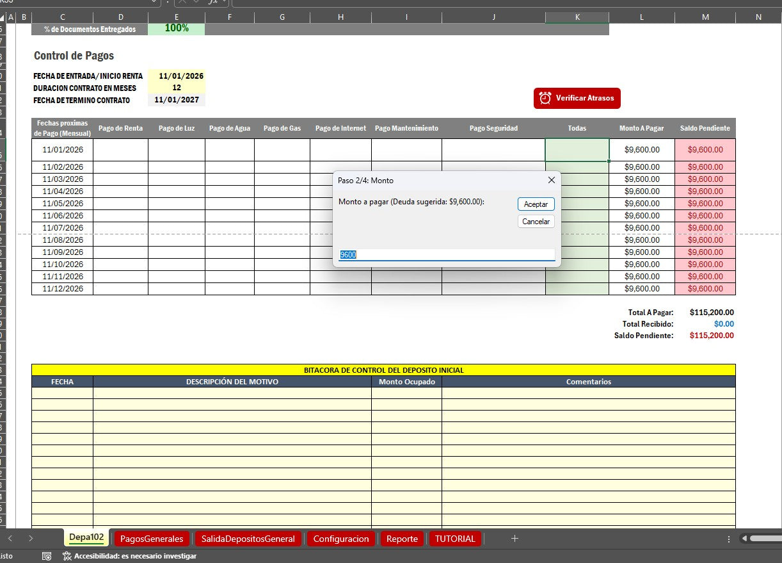Click the checkmark enter icon in formula bar

tap(196, 3)
